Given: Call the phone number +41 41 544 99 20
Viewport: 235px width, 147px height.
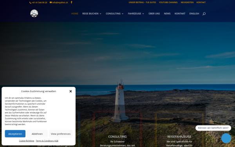Looking at the screenshot, I should (38, 3).
